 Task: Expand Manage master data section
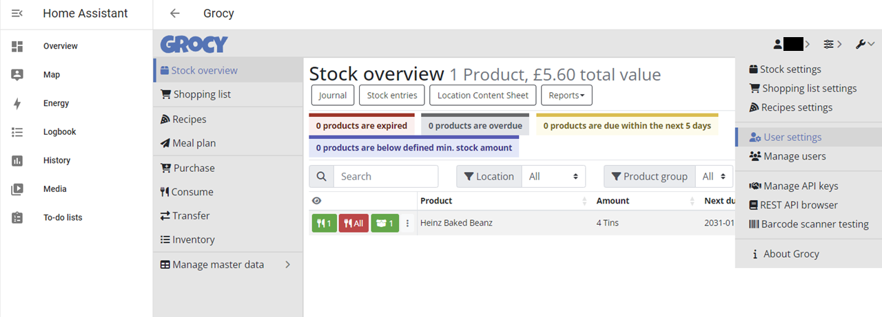(227, 265)
